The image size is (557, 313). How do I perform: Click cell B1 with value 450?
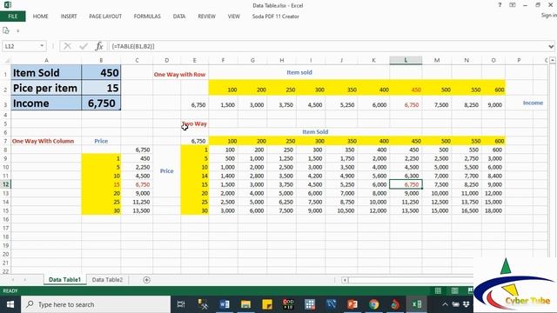[101, 73]
